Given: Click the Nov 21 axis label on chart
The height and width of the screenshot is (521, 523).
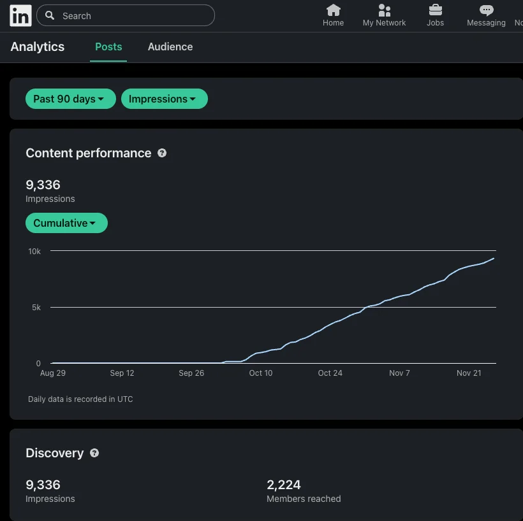Looking at the screenshot, I should [x=468, y=373].
